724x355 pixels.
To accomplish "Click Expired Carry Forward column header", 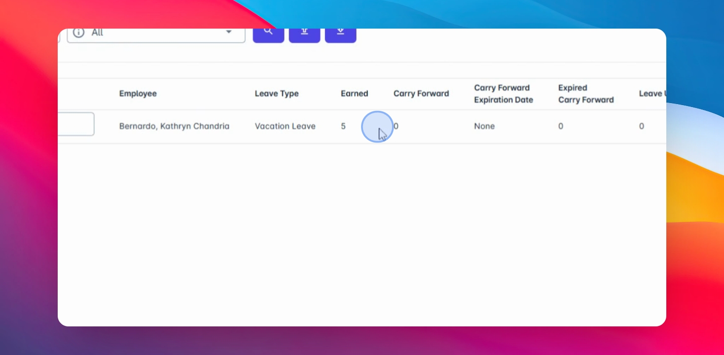I will (x=586, y=94).
